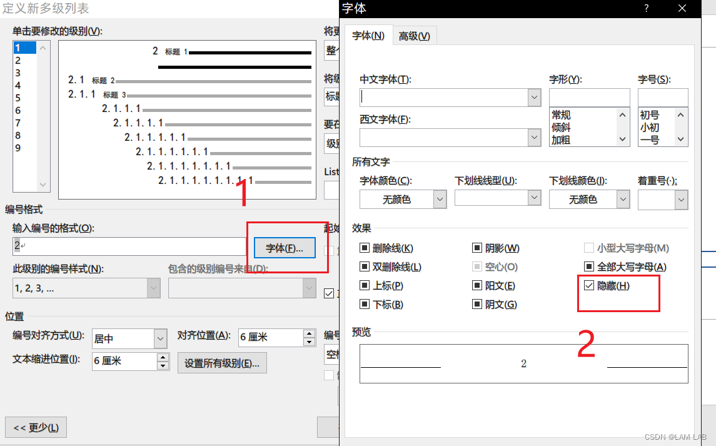Close the 字体 dialog

click(x=682, y=8)
